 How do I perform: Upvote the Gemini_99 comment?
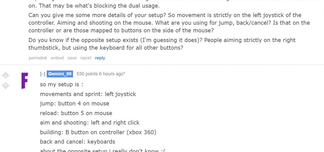(6, 75)
